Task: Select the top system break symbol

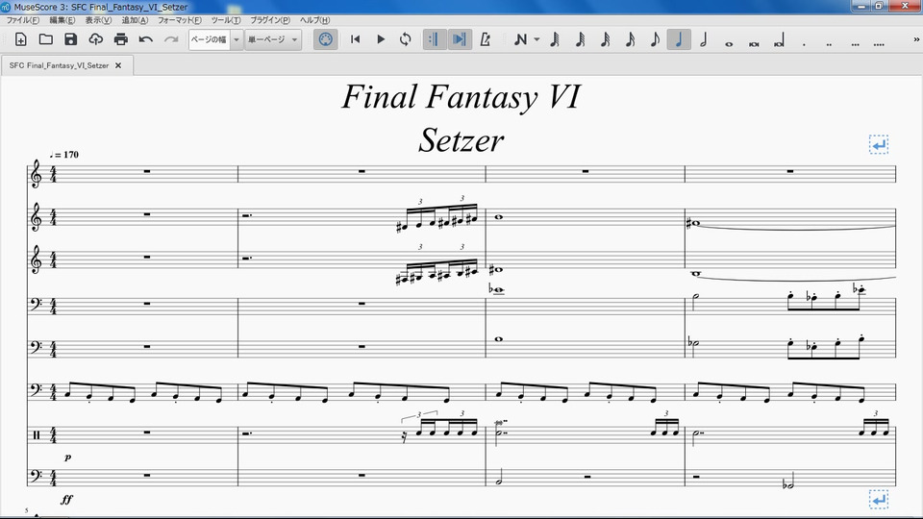Action: point(878,144)
